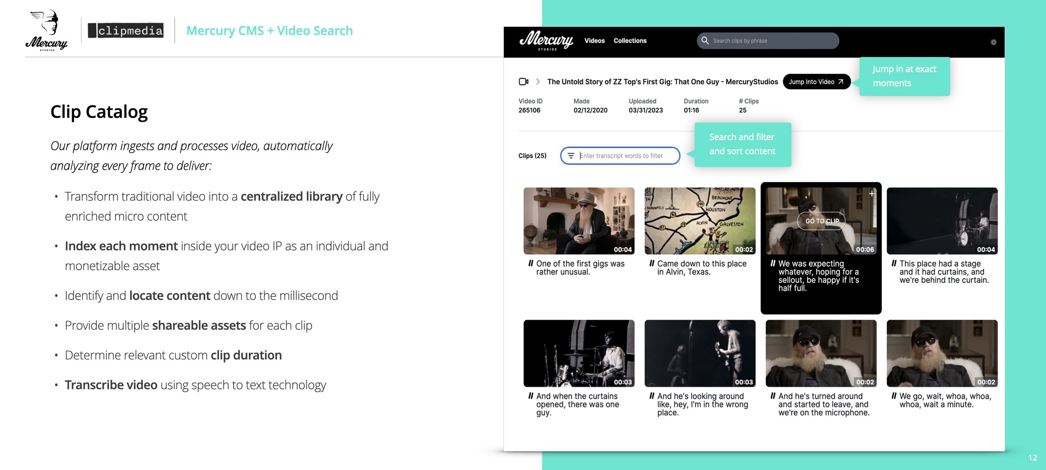Focus the Search clips by phrase field

[x=768, y=40]
